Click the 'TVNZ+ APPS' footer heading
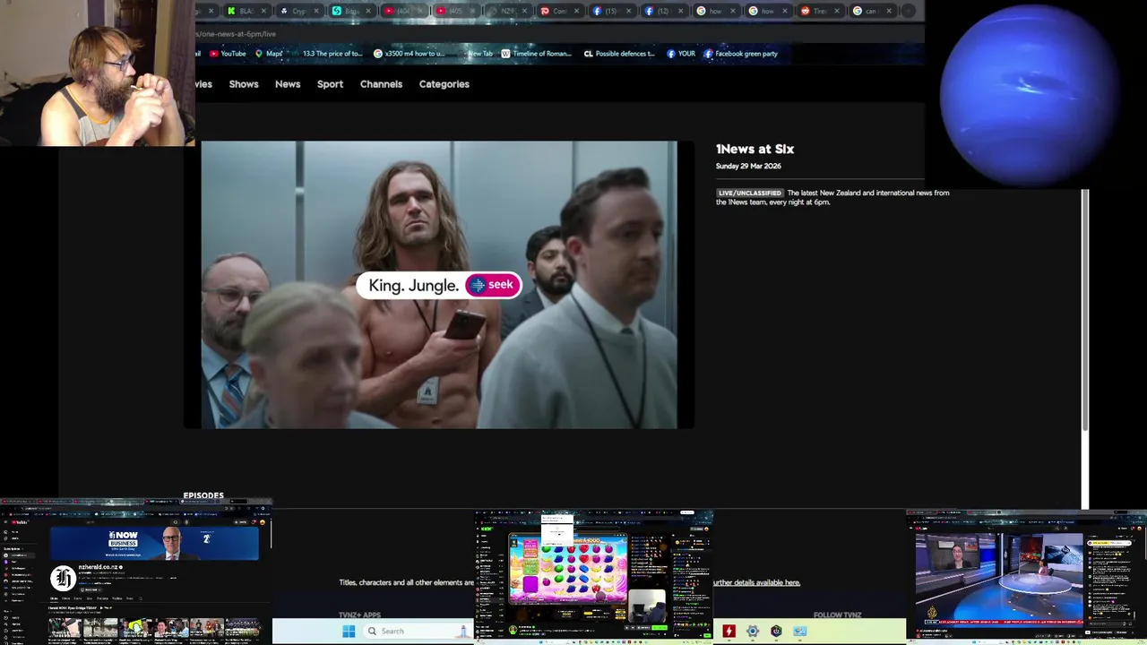This screenshot has height=645, width=1147. click(359, 615)
